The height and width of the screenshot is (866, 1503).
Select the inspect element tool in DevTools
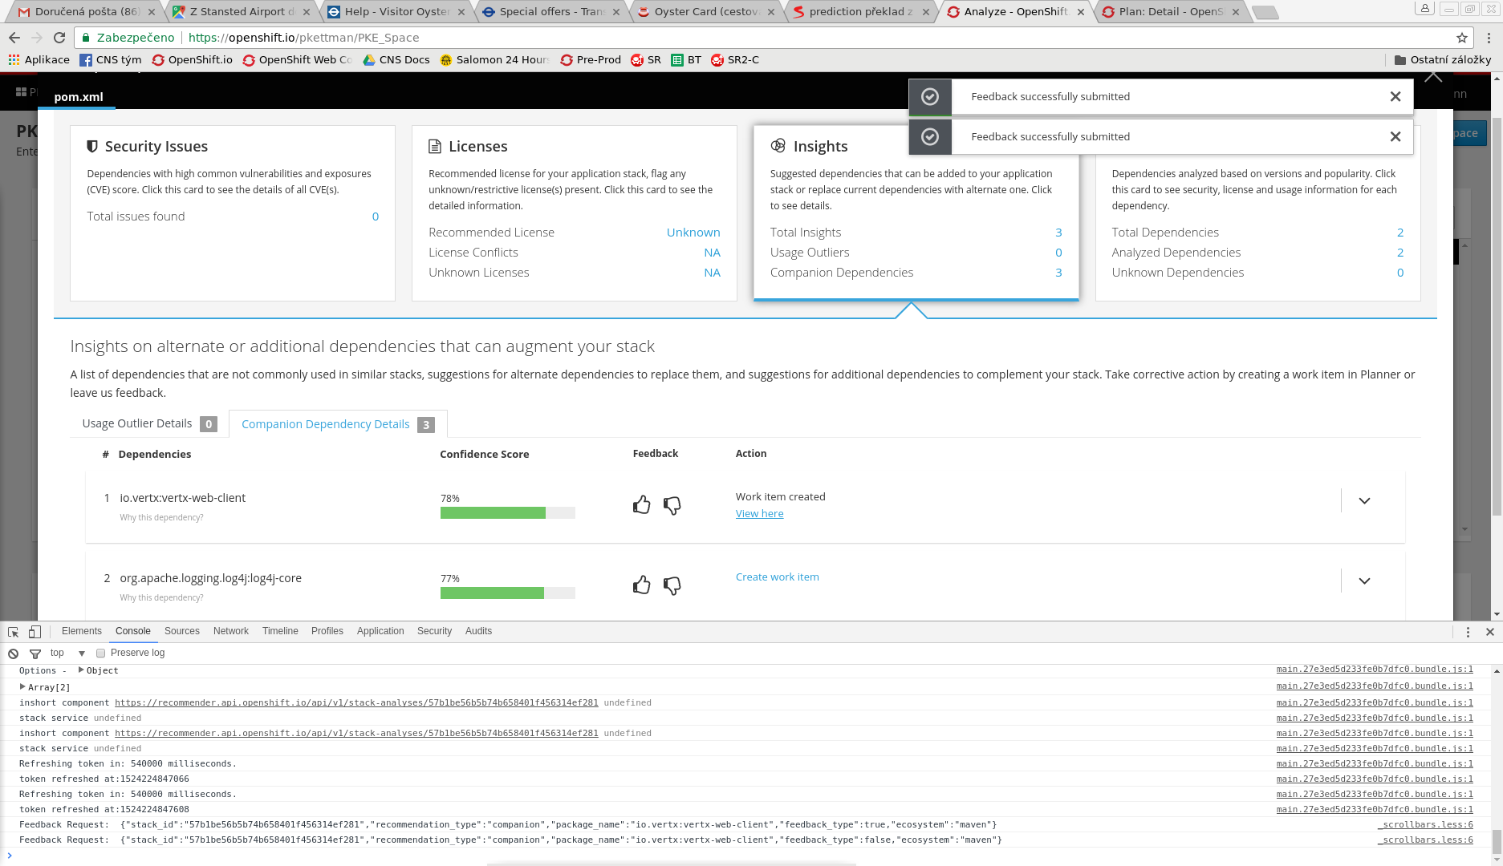[x=12, y=632]
